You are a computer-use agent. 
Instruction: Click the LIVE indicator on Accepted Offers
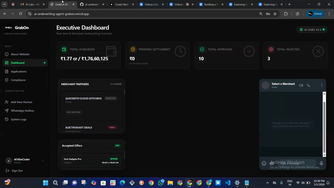[x=117, y=146]
